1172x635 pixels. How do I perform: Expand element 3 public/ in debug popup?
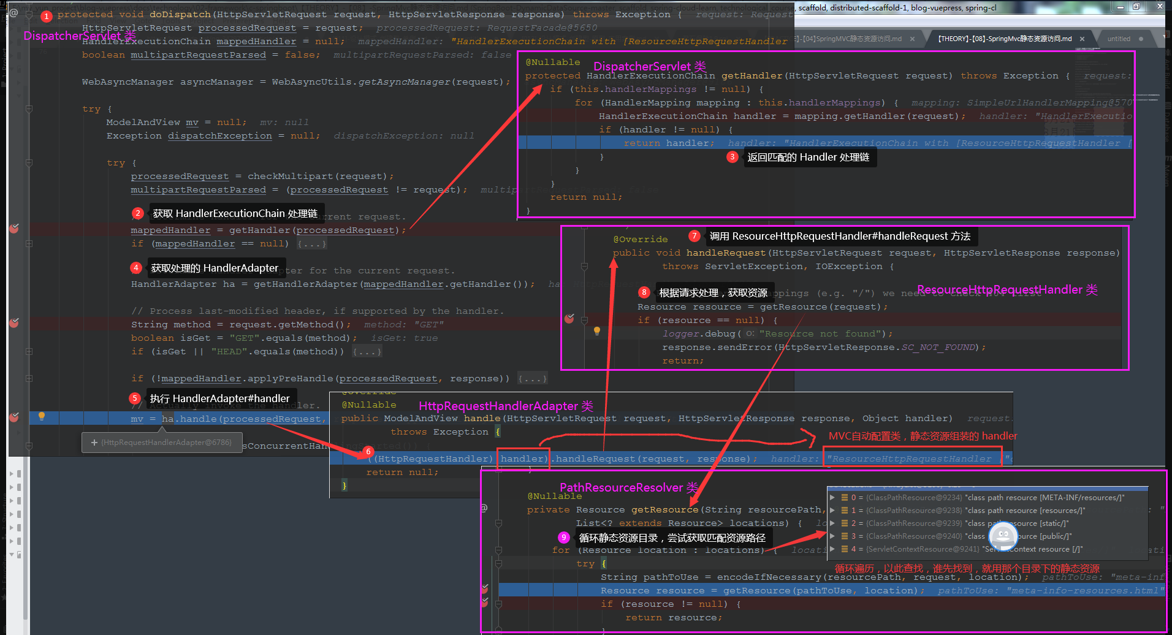[x=832, y=536]
